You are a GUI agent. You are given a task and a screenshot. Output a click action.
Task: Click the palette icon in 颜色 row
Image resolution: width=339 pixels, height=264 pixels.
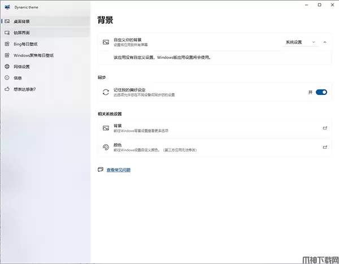click(106, 147)
